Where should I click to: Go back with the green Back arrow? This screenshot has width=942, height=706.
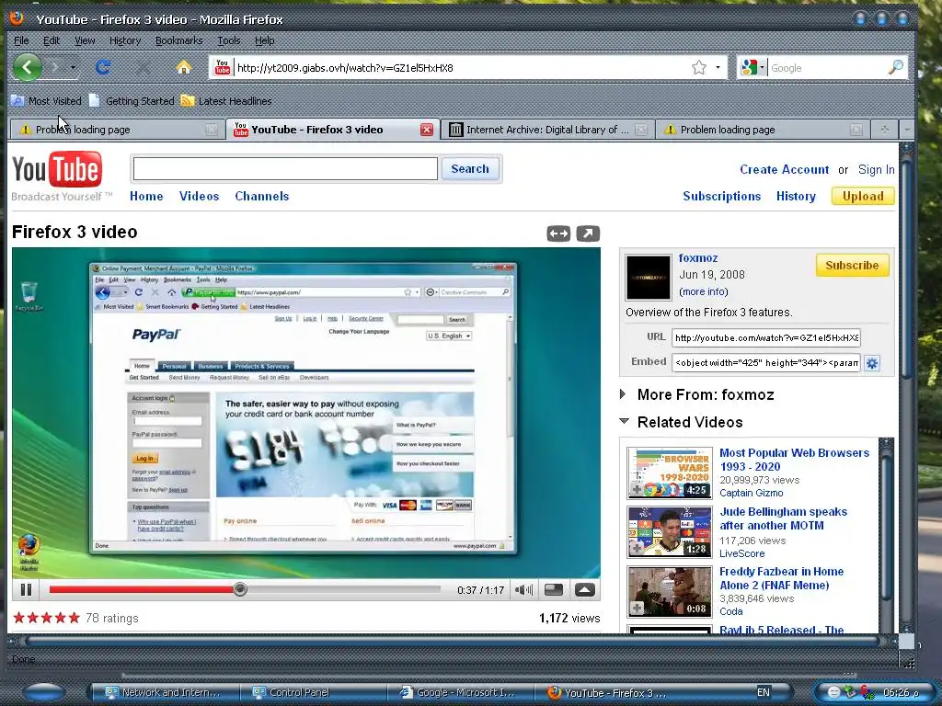[27, 67]
